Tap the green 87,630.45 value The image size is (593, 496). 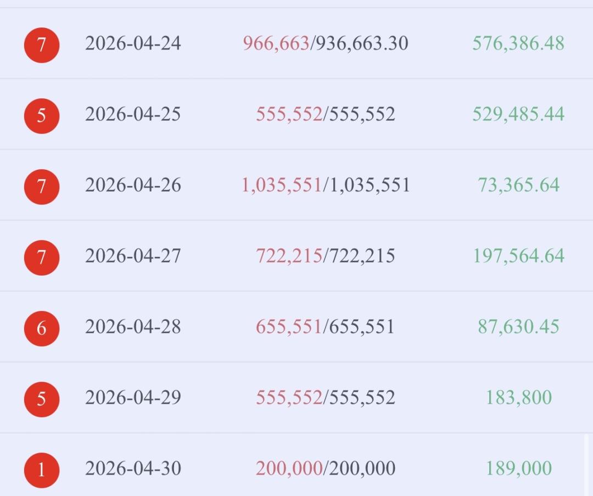pos(518,327)
